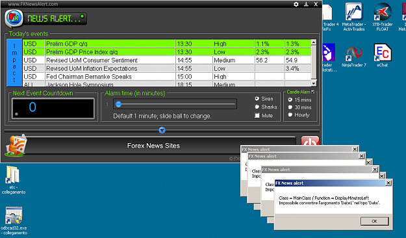Click the download arrow icon in title bar
Image resolution: width=406 pixels, height=238 pixels.
pyautogui.click(x=306, y=4)
